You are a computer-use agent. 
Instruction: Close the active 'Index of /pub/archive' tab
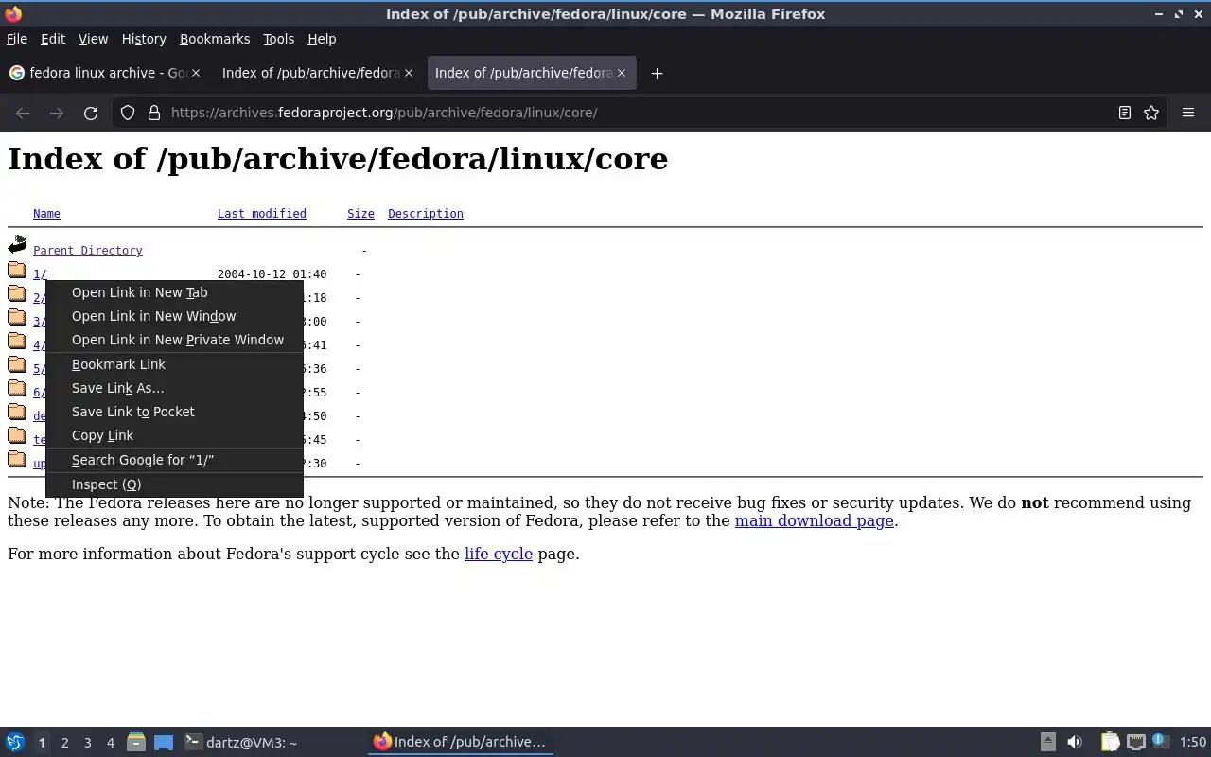(x=622, y=73)
